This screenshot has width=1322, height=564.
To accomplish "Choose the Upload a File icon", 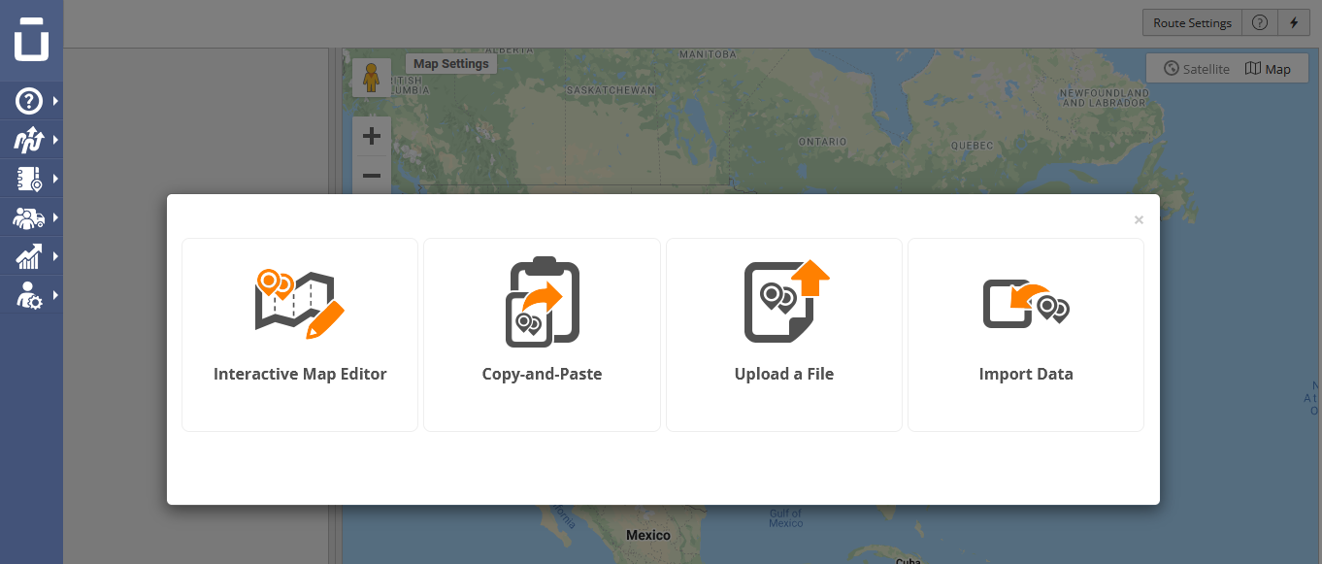I will (787, 301).
